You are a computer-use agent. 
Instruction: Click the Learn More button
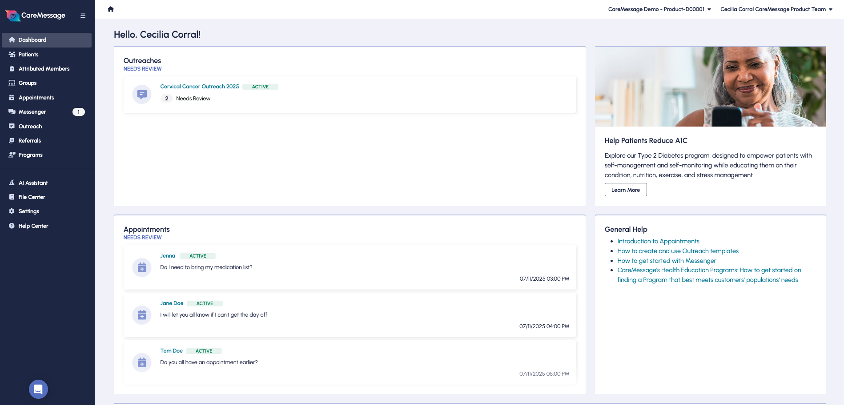(625, 190)
